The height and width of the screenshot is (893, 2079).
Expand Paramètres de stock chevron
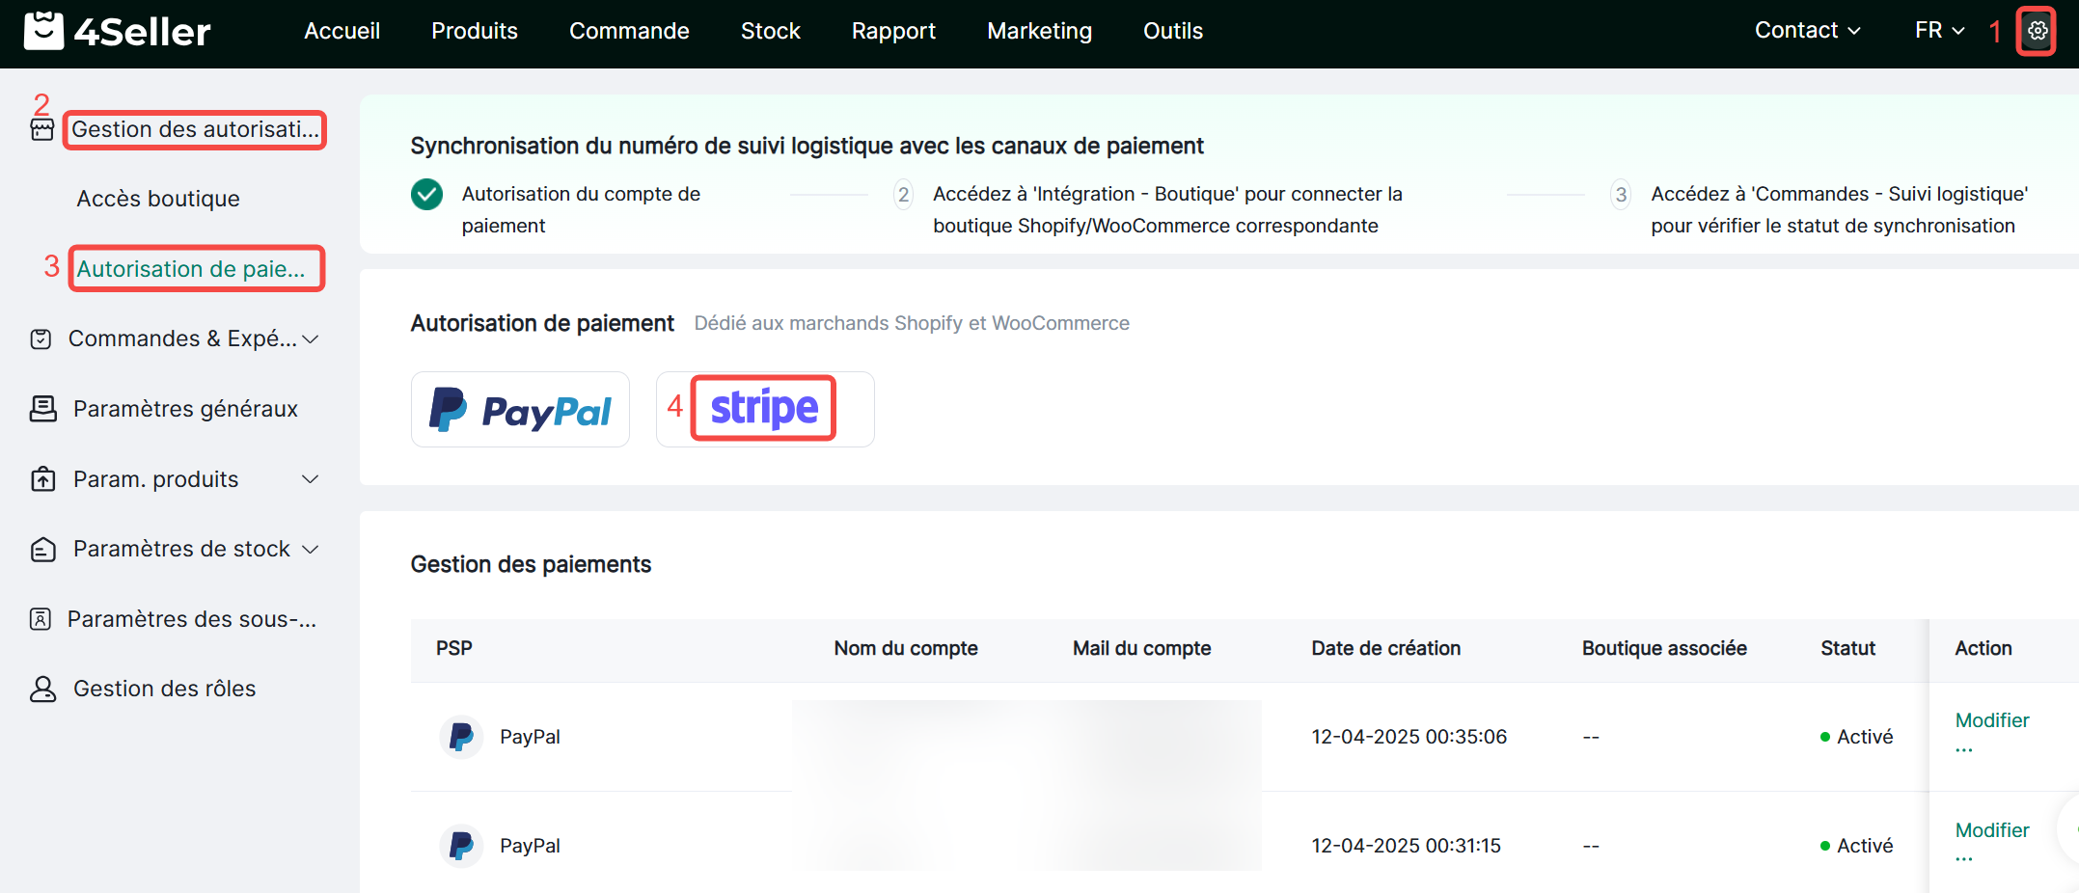[311, 550]
